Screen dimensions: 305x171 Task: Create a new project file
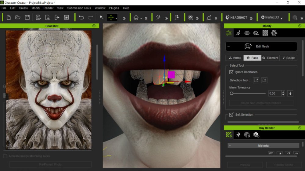(x=9, y=17)
